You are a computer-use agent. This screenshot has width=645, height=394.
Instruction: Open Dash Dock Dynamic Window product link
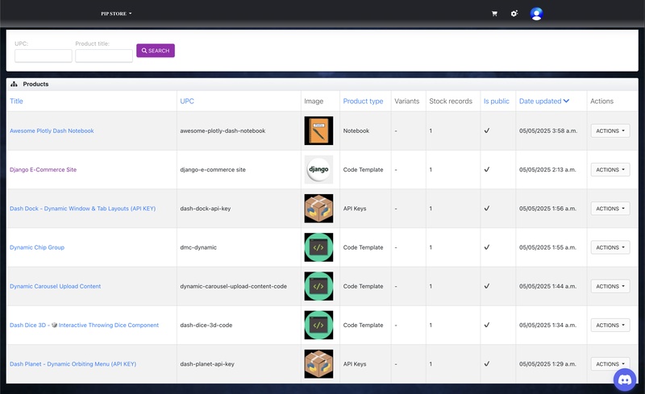coord(83,209)
